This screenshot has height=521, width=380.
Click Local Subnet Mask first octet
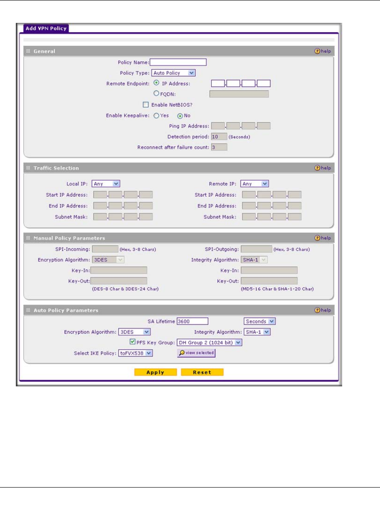pyautogui.click(x=100, y=217)
